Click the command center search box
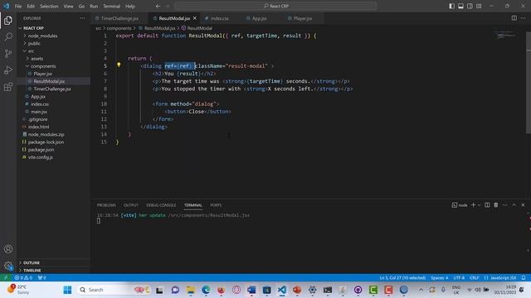Image resolution: width=531 pixels, height=298 pixels. (275, 6)
